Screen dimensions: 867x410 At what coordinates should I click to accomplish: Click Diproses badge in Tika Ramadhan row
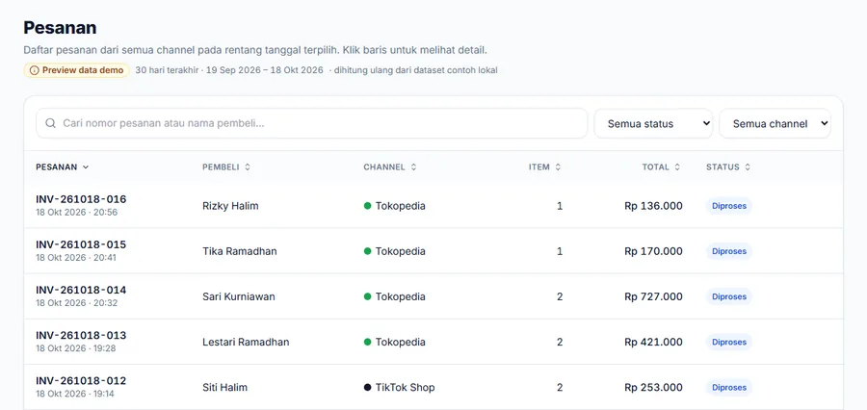(x=729, y=251)
